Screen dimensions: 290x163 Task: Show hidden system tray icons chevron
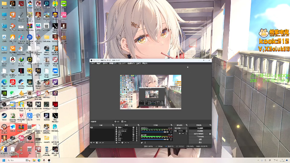pos(258,160)
